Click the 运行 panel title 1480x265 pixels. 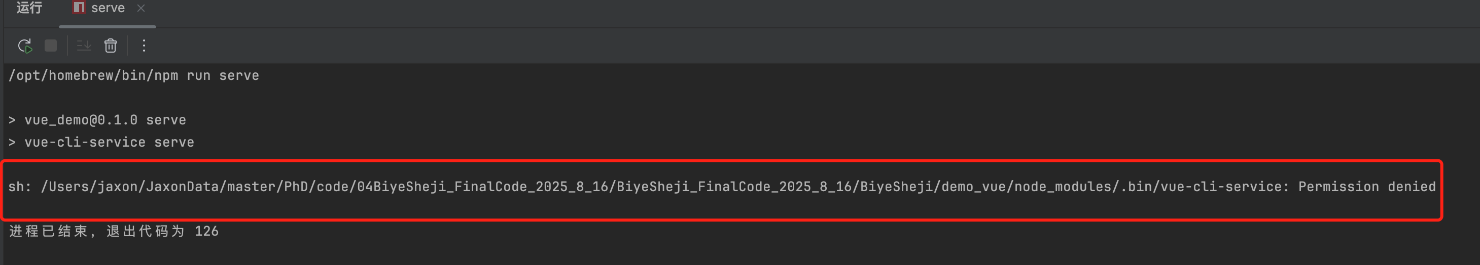(x=29, y=8)
